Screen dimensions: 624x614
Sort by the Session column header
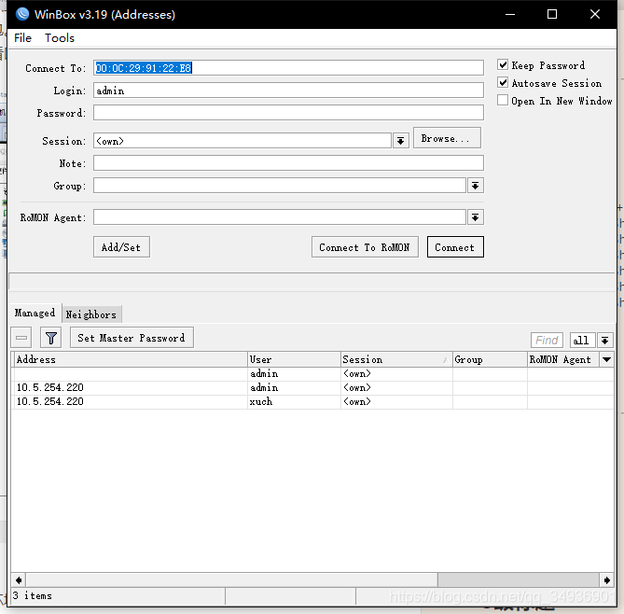coord(396,359)
